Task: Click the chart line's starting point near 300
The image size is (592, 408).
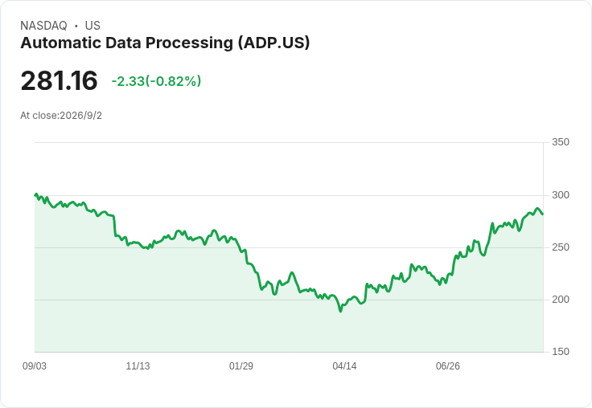Action: [x=35, y=195]
